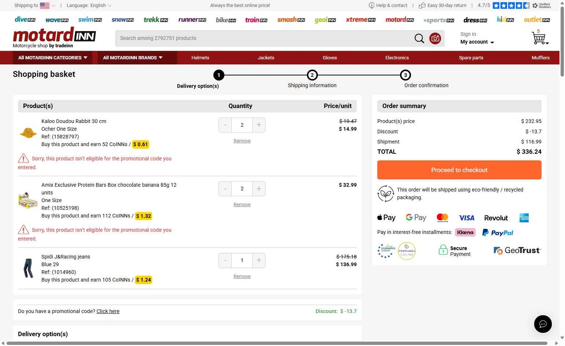This screenshot has width=565, height=346.
Task: Click the red camera image-search icon
Action: coord(435,38)
